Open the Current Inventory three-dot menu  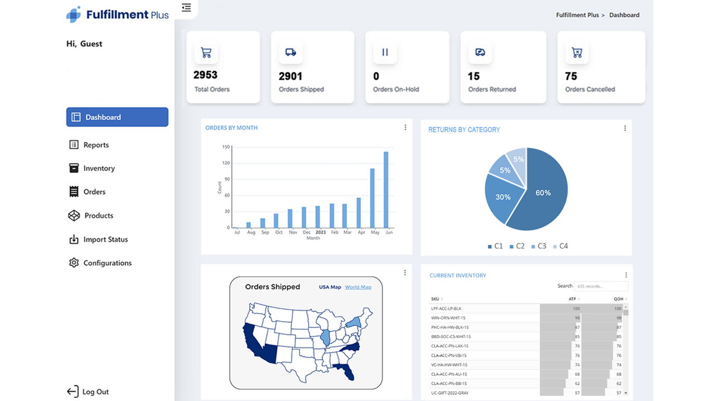[x=626, y=275]
